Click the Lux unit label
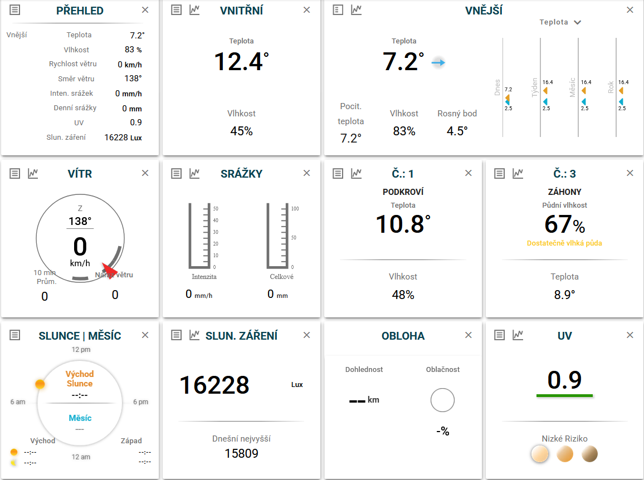This screenshot has height=480, width=644. (297, 385)
